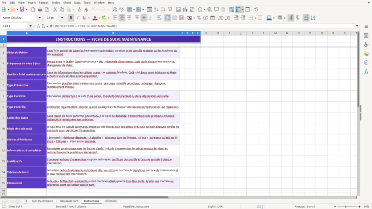Click Format as Percent icon
This screenshot has height=209, width=372.
[x=199, y=18]
